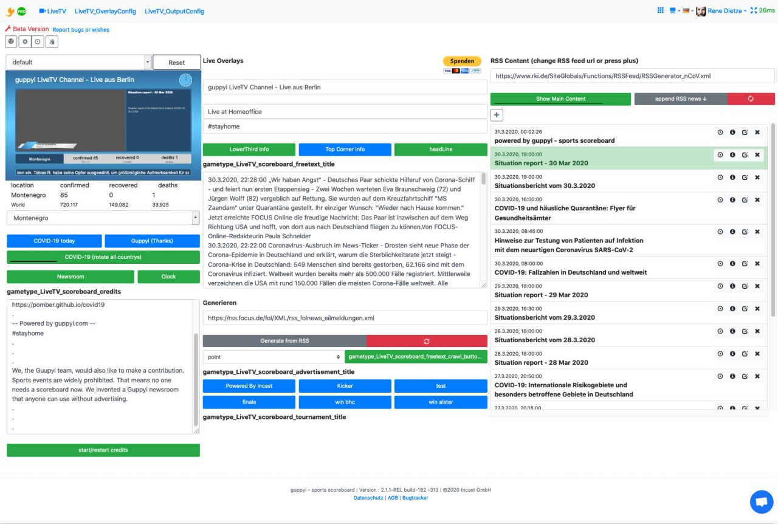This screenshot has width=778, height=524.
Task: Click the RSS feed URL field with rki.de
Action: click(x=632, y=76)
